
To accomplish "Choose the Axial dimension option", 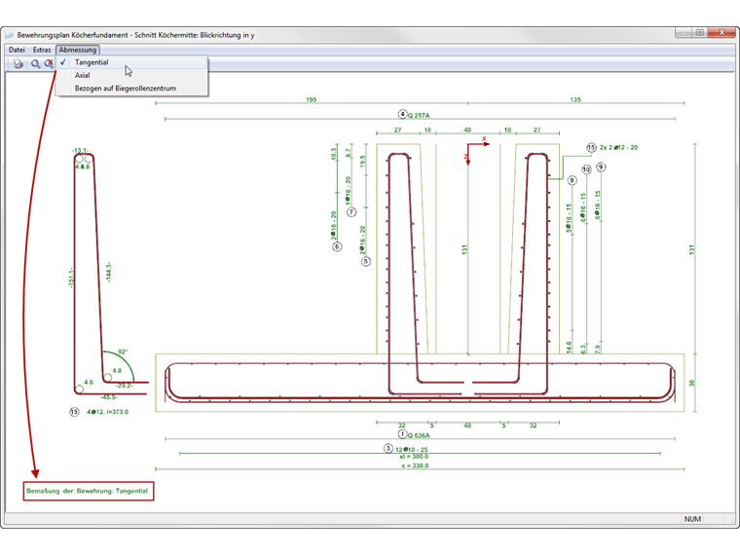I will tap(131, 75).
